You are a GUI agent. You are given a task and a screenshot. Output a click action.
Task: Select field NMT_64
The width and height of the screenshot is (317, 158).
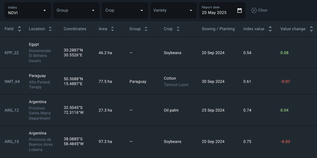point(12,81)
